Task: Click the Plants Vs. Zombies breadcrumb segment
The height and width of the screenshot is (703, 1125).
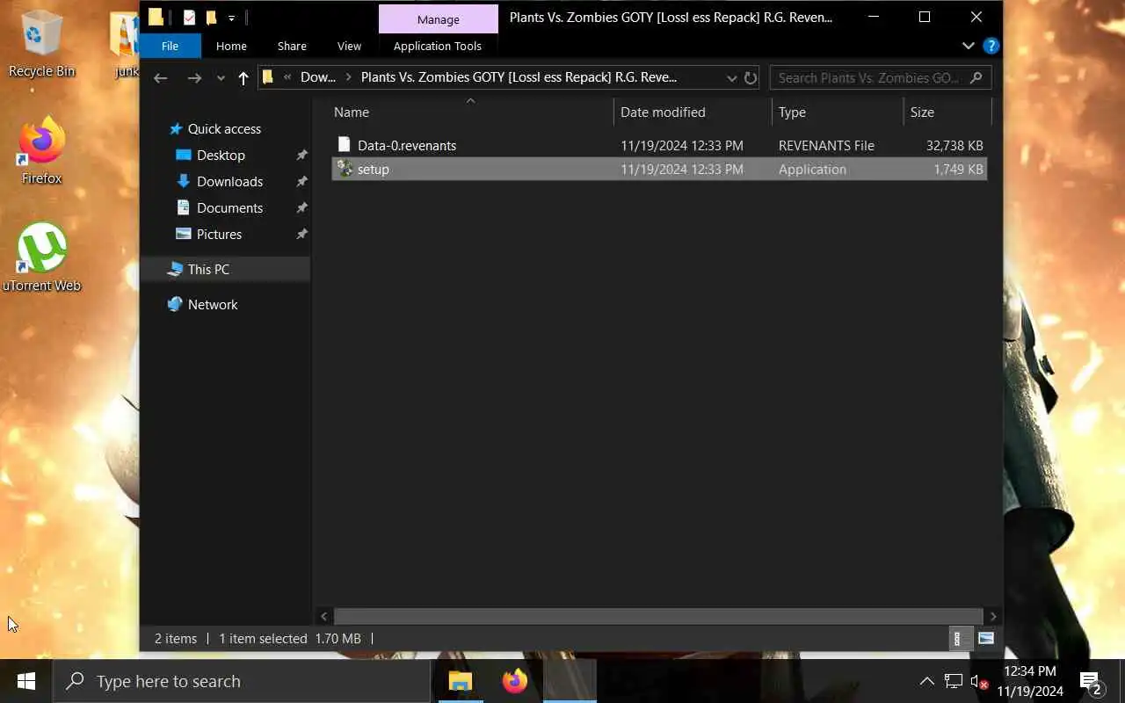Action: [519, 77]
